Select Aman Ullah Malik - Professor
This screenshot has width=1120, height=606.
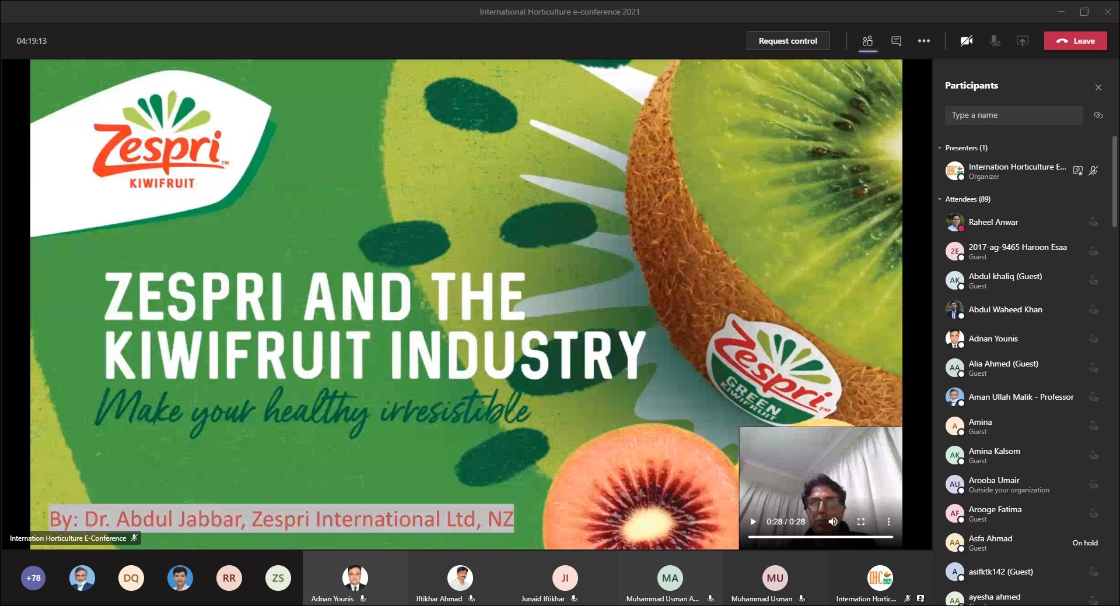[1022, 397]
